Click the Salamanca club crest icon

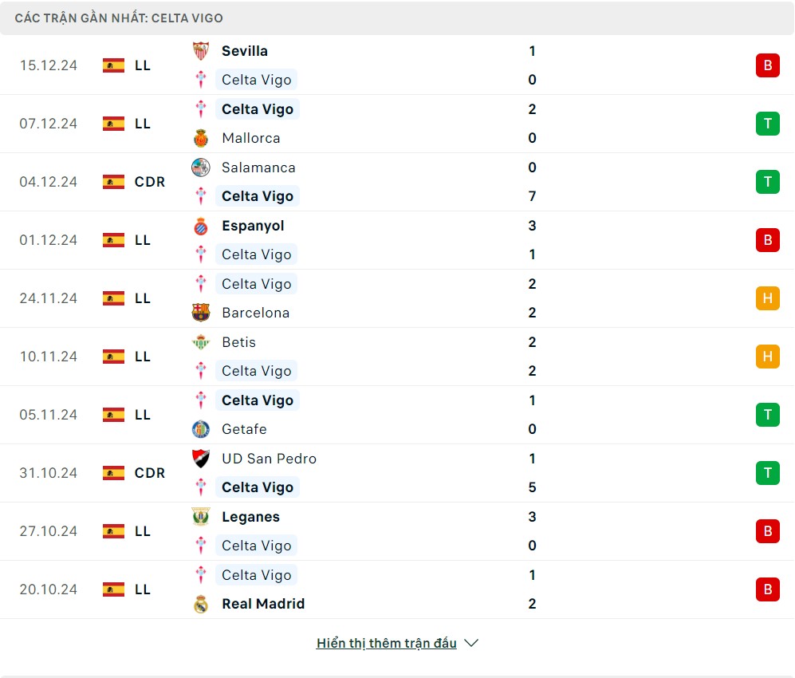(201, 168)
